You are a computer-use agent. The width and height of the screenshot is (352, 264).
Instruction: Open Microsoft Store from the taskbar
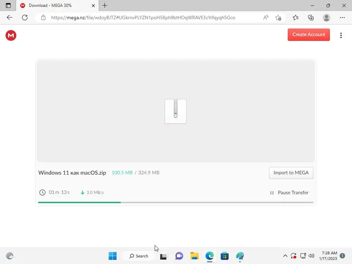tap(224, 256)
